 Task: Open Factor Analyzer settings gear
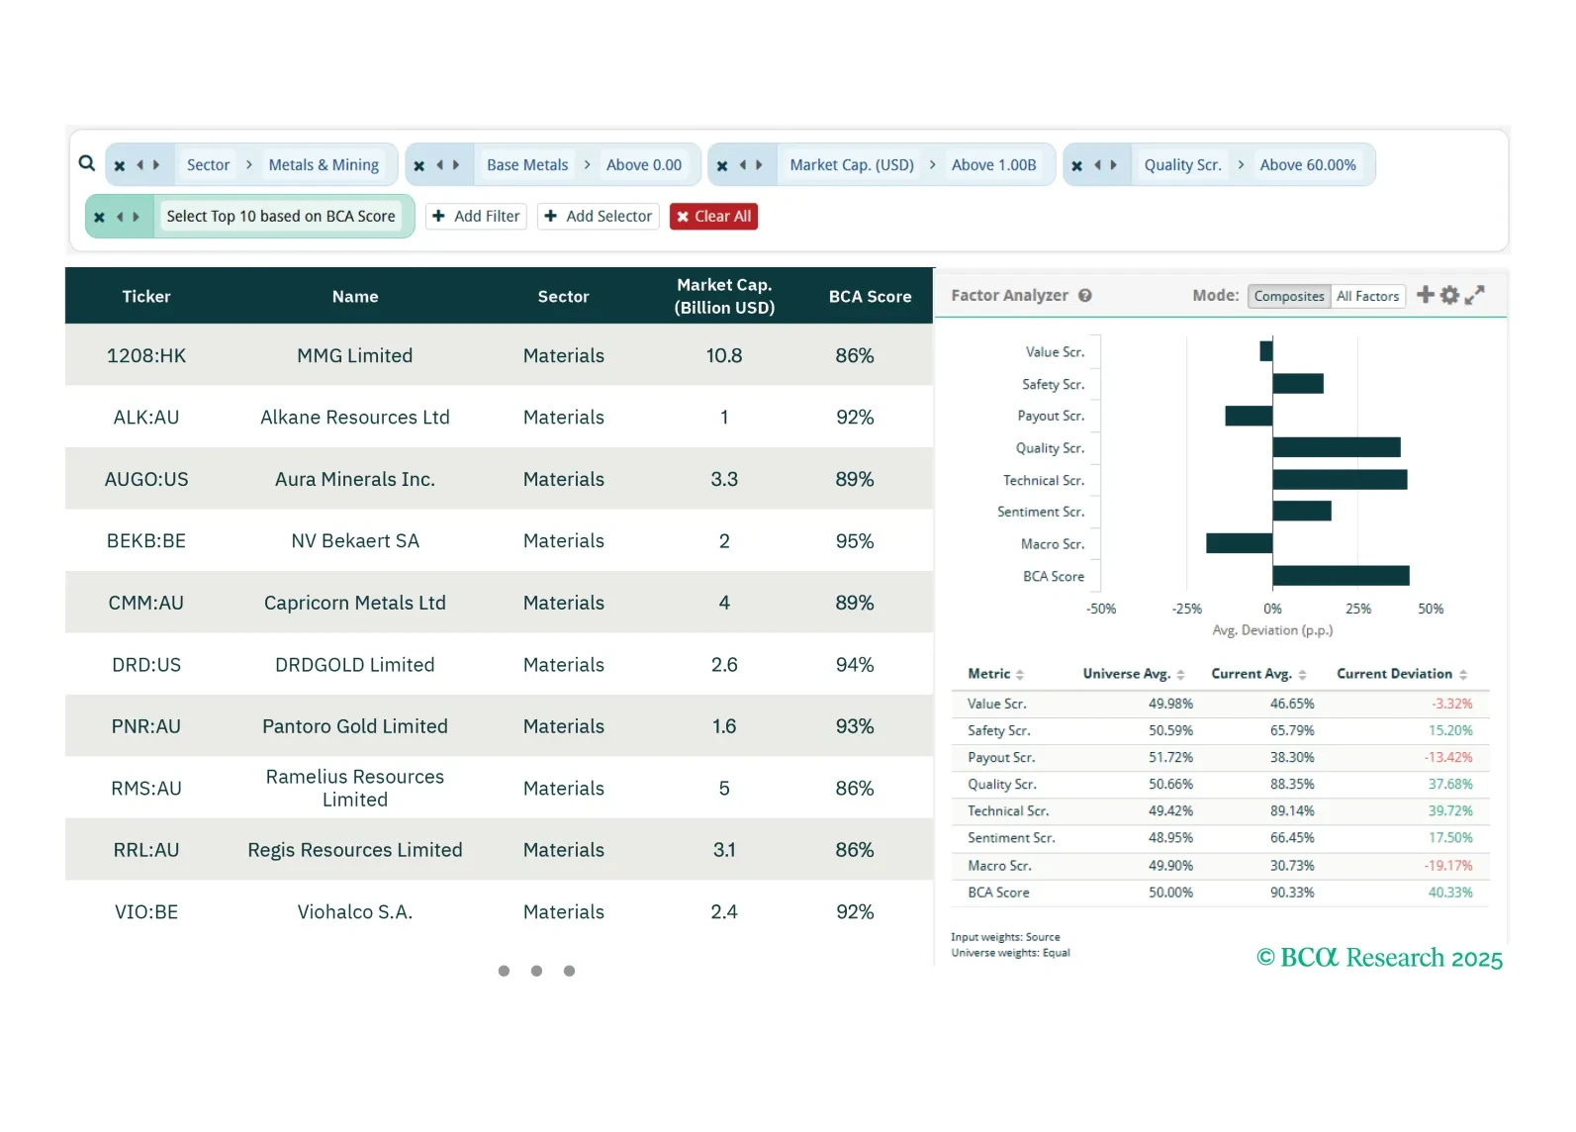tap(1449, 295)
